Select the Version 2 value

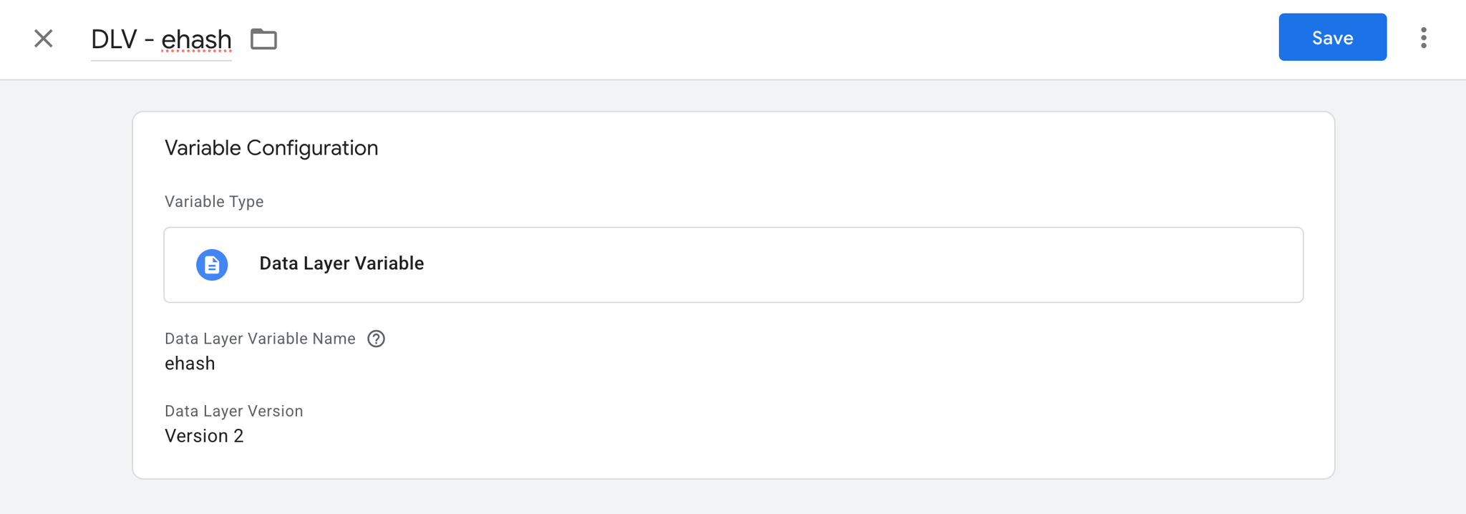(204, 436)
